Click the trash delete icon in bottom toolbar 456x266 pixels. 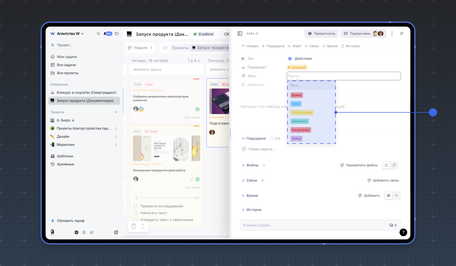pos(134,226)
